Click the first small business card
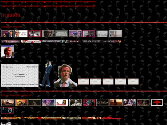This screenshot has width=167, height=125. click(x=83, y=81)
